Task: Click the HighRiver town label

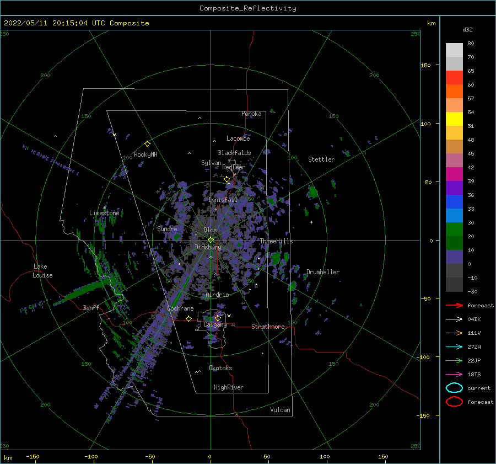Action: (x=229, y=387)
